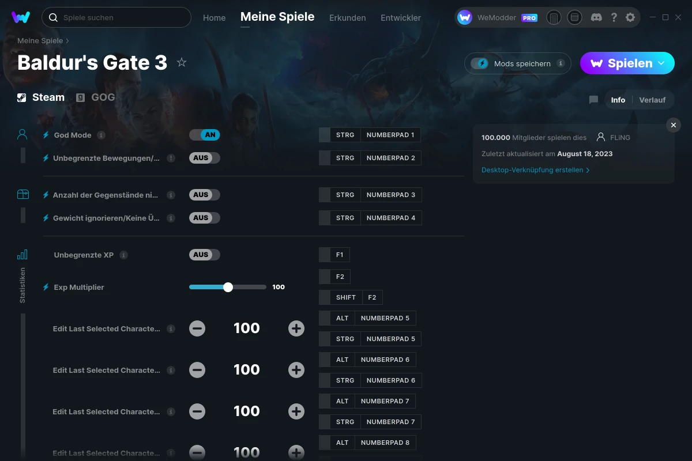Click Desktop-Verknüpfung erstellen link
The width and height of the screenshot is (692, 461).
(536, 170)
